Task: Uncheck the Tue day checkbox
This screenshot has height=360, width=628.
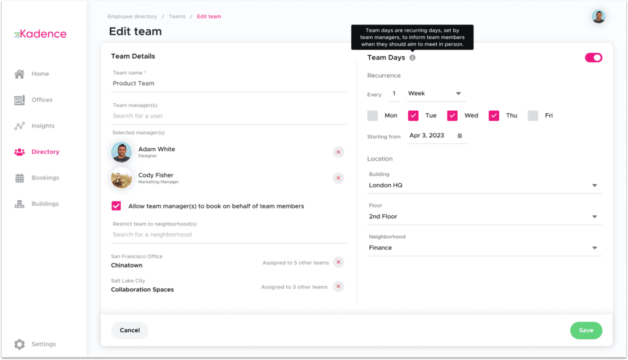Action: pos(413,116)
